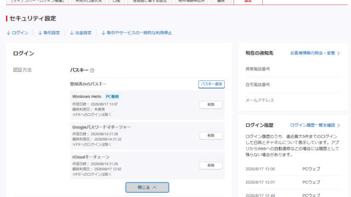Click the ログイン section heading in the card
This screenshot has width=351, height=197.
[x=24, y=54]
